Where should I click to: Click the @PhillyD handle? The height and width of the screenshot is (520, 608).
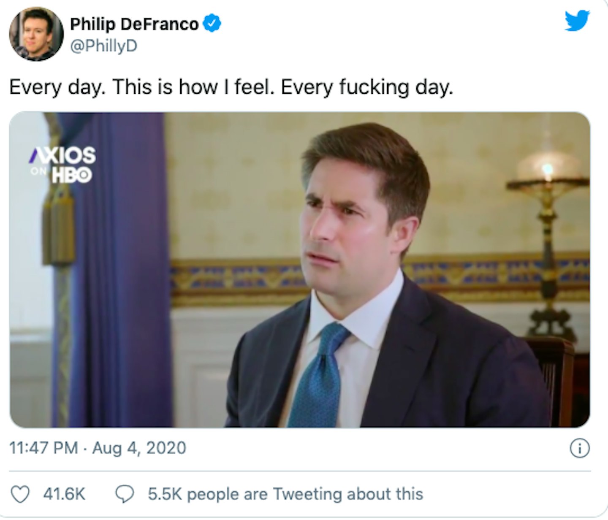103,46
